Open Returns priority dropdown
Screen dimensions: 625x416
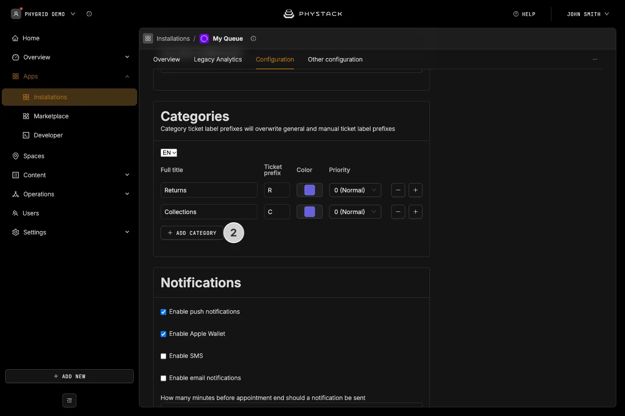point(355,190)
